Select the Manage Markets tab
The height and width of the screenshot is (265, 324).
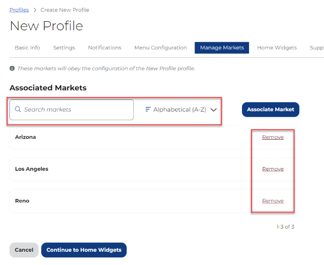coord(222,48)
